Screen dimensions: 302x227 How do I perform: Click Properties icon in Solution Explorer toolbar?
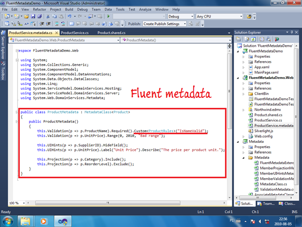point(238,39)
